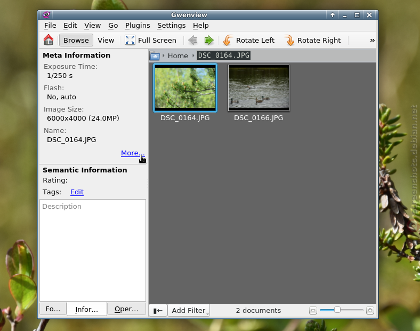Click the Edit tags link
The width and height of the screenshot is (420, 331).
click(77, 192)
